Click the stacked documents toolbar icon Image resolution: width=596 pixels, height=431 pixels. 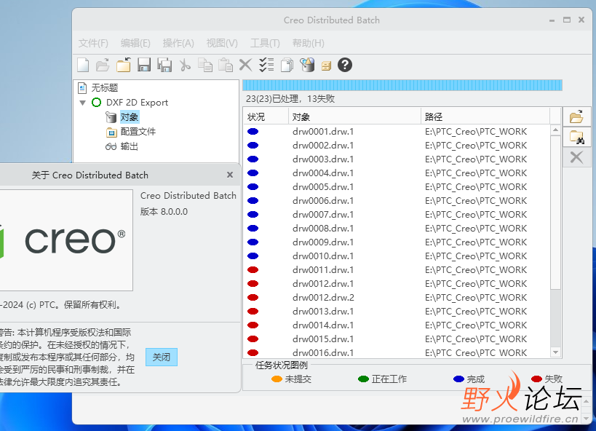pos(287,65)
